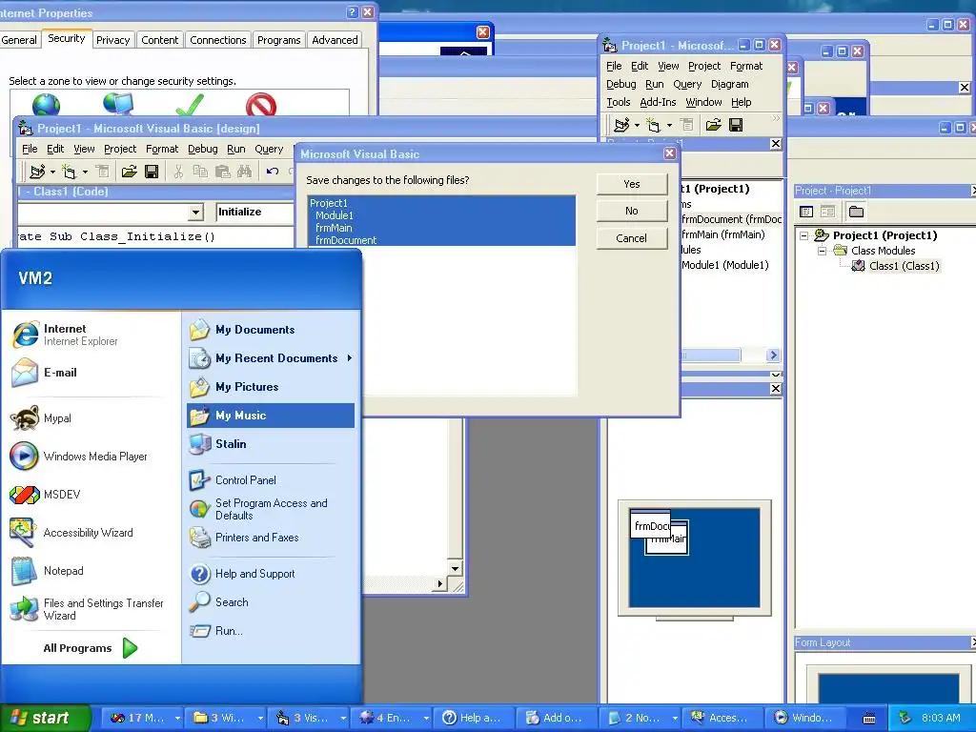
Task: Click Menu Editor icon in [design] window toolbar
Action: 103,172
